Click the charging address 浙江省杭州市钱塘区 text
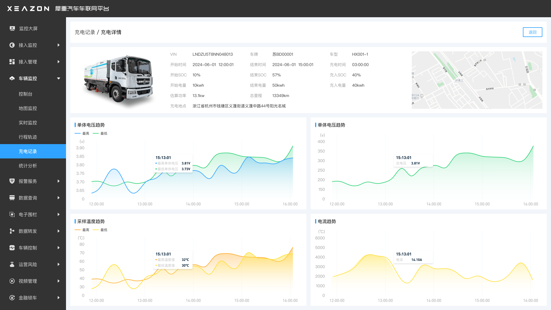Viewport: 551px width, 310px height. click(239, 106)
